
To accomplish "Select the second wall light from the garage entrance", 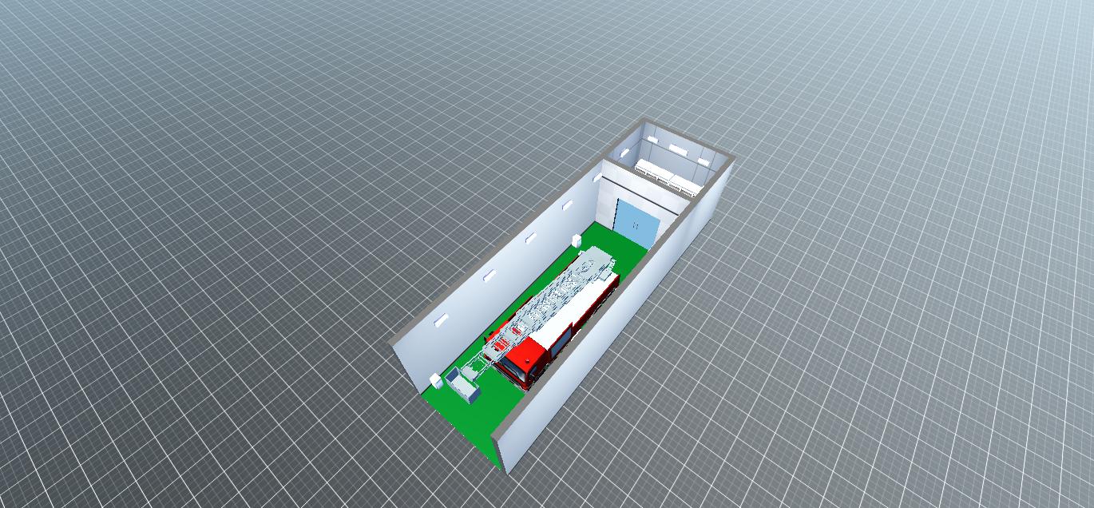I will 490,276.
